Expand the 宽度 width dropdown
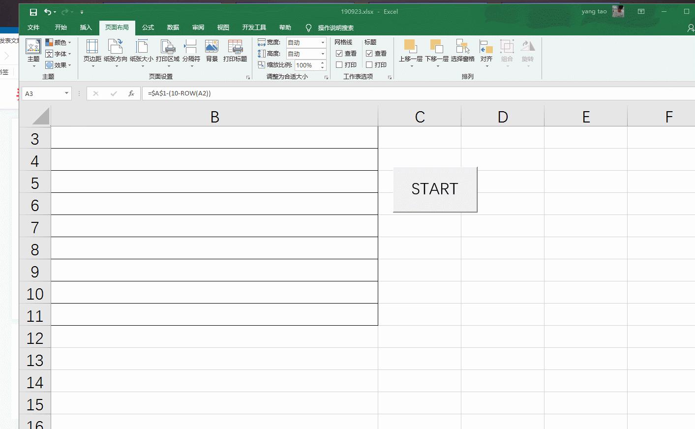Viewport: 695px width, 429px height. pos(323,43)
